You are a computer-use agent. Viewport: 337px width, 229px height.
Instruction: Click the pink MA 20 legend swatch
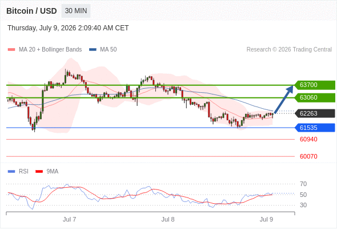11,50
